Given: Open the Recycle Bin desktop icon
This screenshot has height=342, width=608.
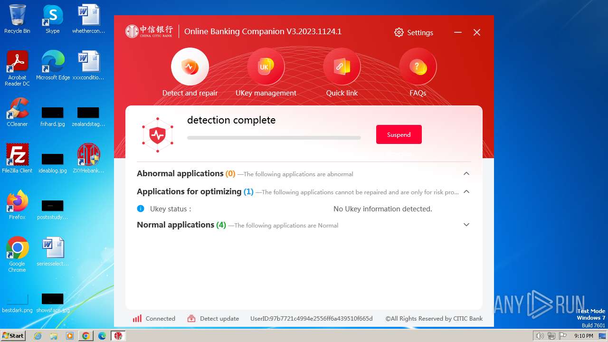Looking at the screenshot, I should pyautogui.click(x=17, y=19).
